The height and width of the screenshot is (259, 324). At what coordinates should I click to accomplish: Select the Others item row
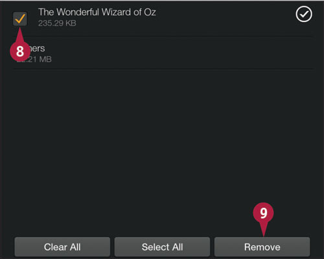(163, 53)
